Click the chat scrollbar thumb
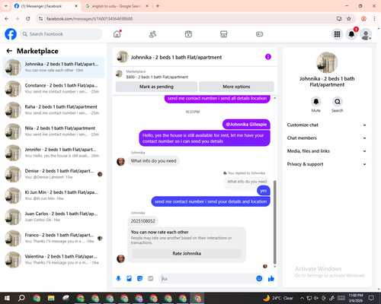The image size is (381, 304). pos(274,223)
